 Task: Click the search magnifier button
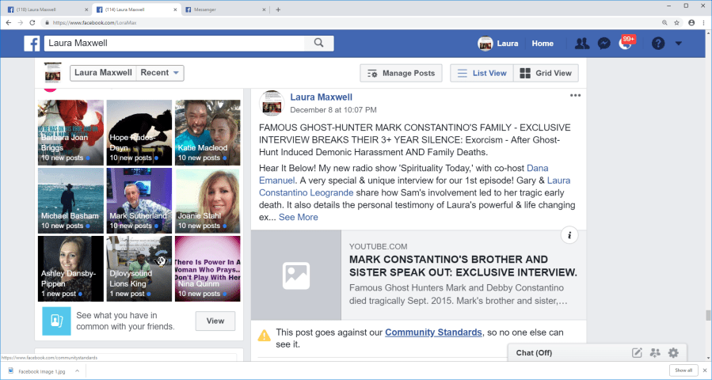pyautogui.click(x=318, y=44)
